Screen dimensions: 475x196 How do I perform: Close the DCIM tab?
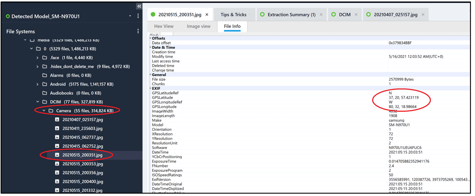(x=356, y=14)
